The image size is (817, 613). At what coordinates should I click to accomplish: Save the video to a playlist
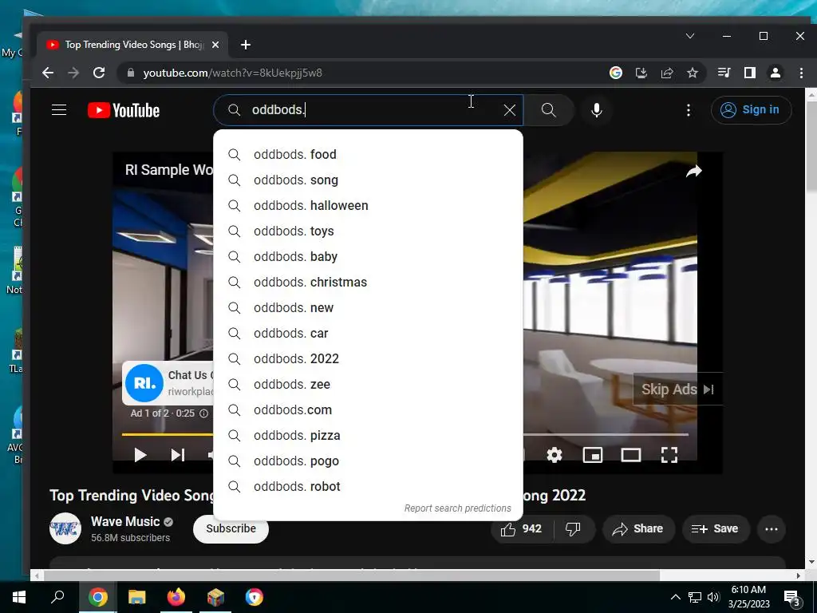(x=715, y=529)
